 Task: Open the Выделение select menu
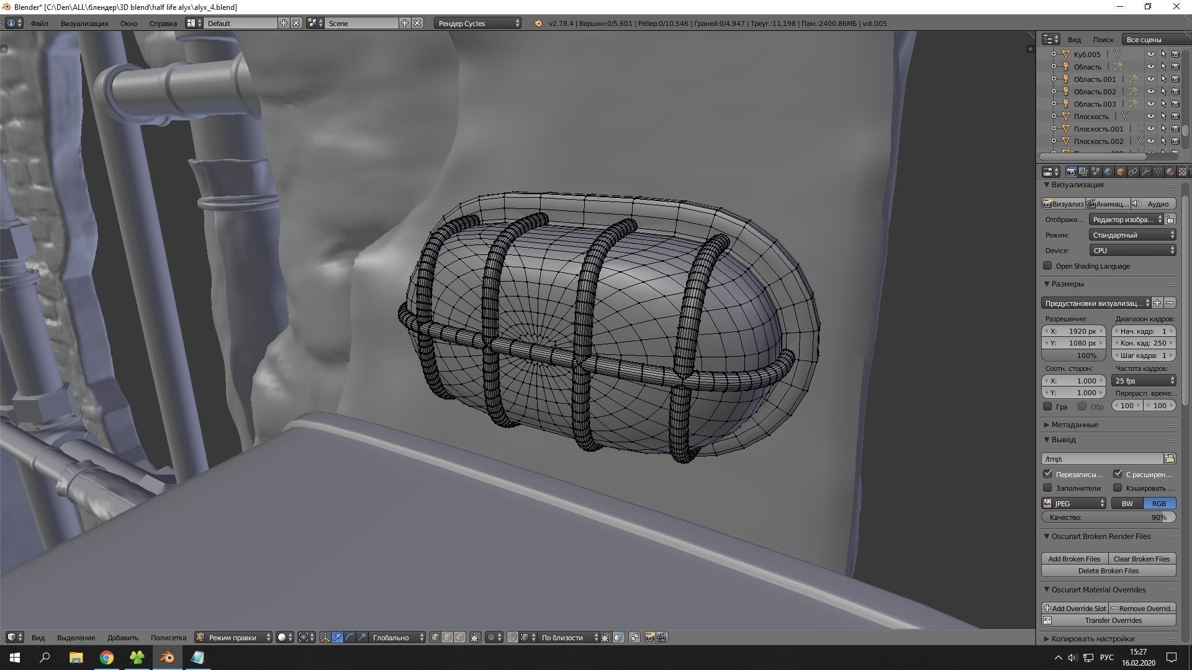76,637
